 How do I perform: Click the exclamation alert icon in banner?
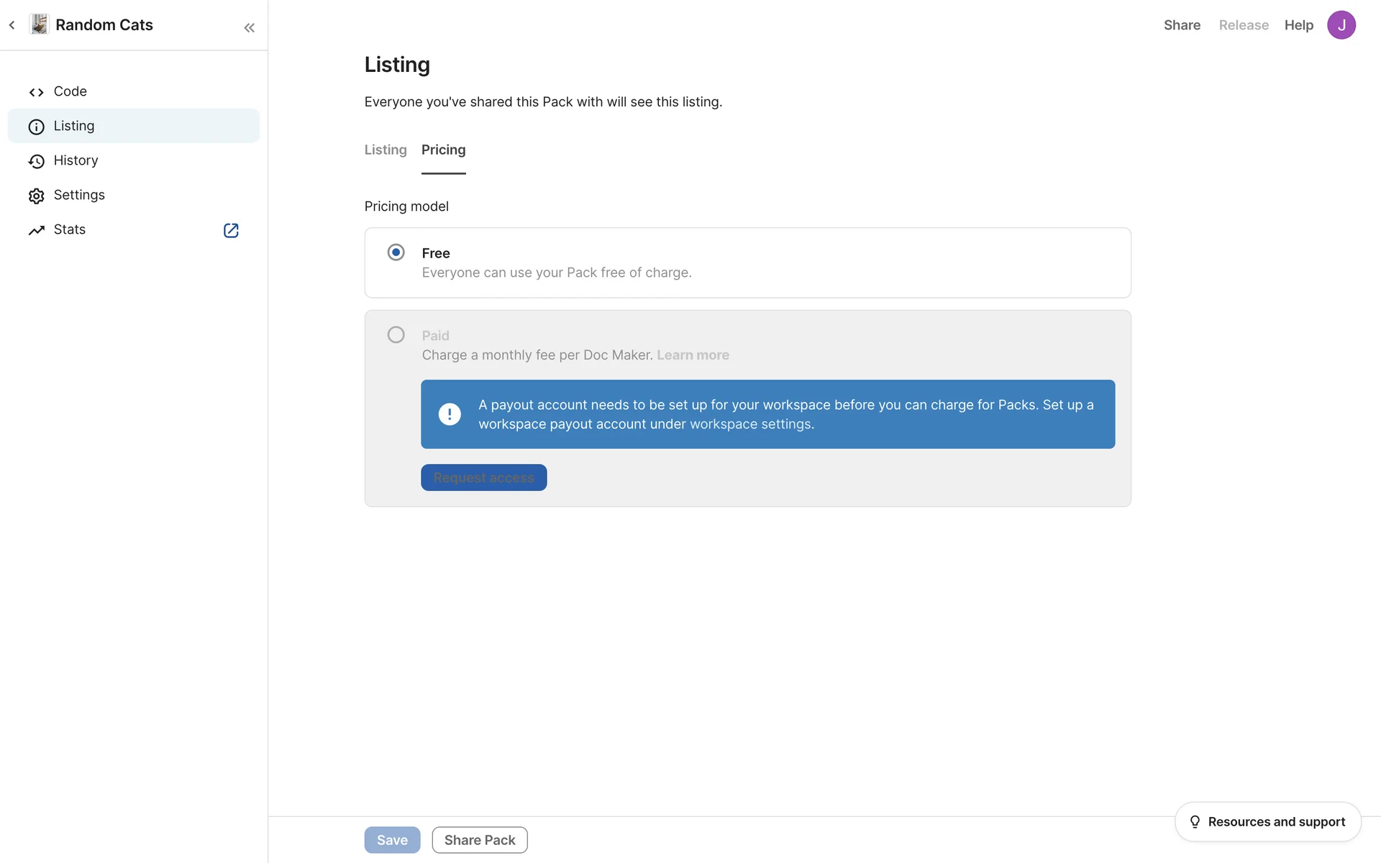pos(450,414)
